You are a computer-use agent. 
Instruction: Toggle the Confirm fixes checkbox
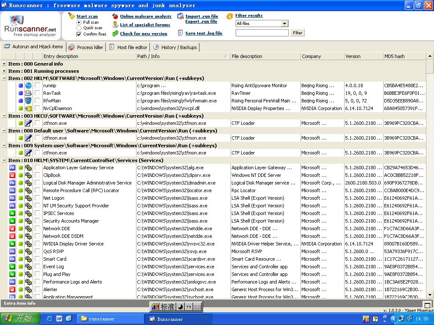[79, 34]
